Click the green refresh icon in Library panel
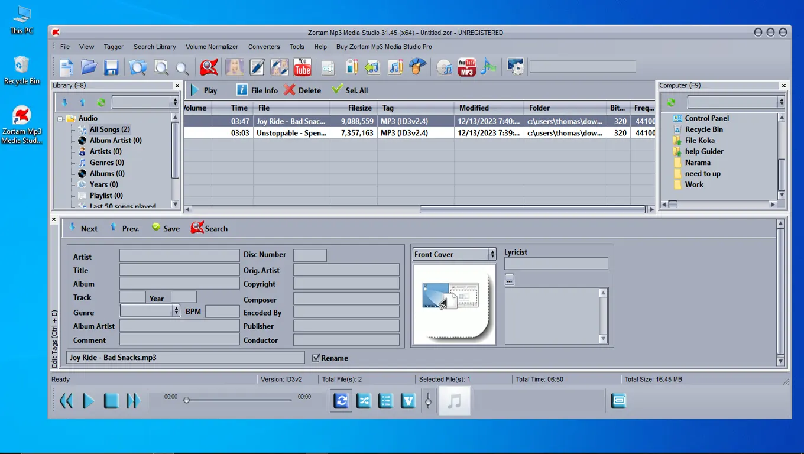 (101, 102)
